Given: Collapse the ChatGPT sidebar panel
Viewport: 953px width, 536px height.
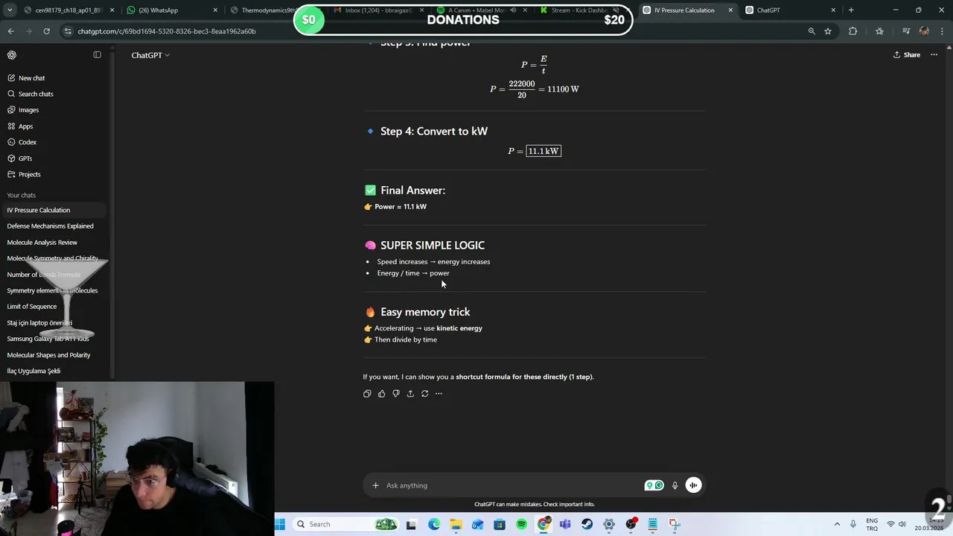Looking at the screenshot, I should tap(97, 55).
